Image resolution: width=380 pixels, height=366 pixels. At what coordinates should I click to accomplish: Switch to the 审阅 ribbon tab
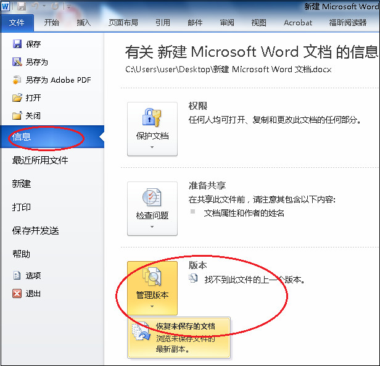pyautogui.click(x=227, y=23)
